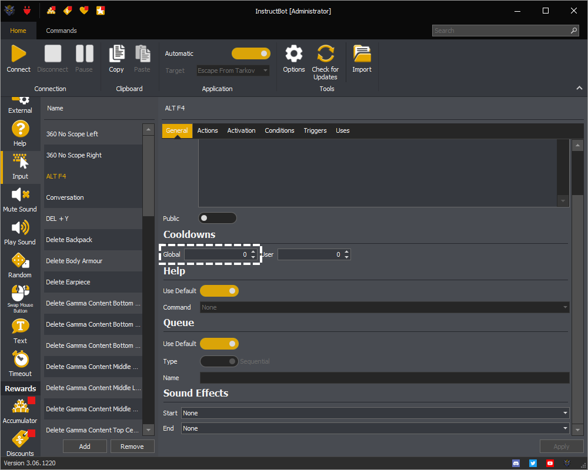Click into the Queue Name field

385,378
